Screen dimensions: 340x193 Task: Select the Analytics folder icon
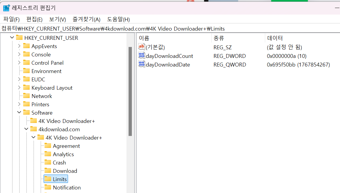pyautogui.click(x=48, y=154)
